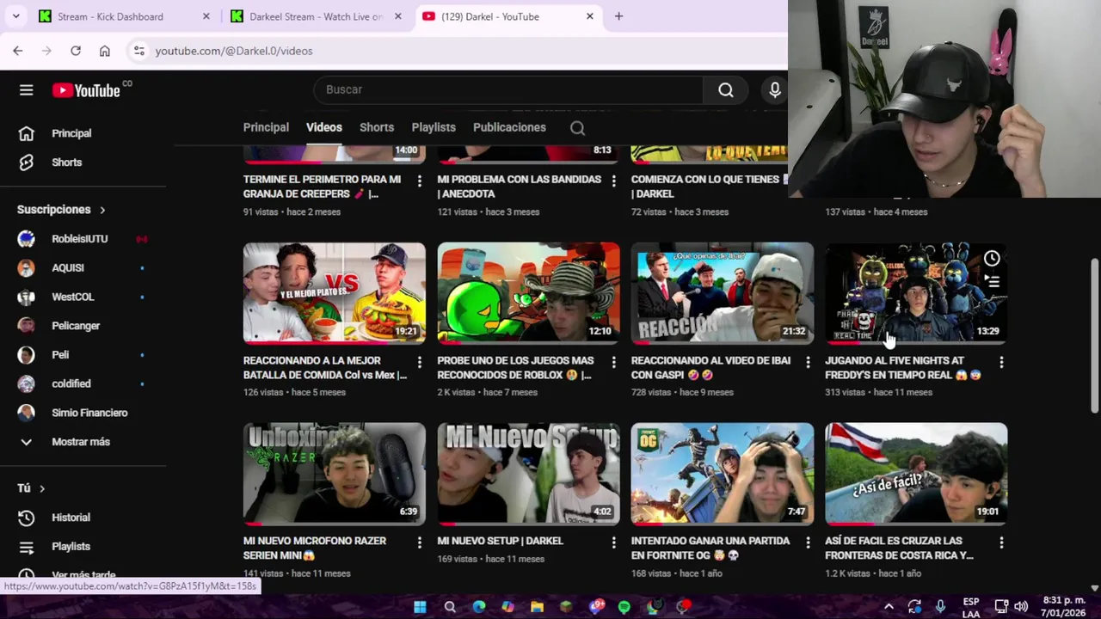
Task: Close the Darkel - YouTube tab
Action: tap(590, 16)
